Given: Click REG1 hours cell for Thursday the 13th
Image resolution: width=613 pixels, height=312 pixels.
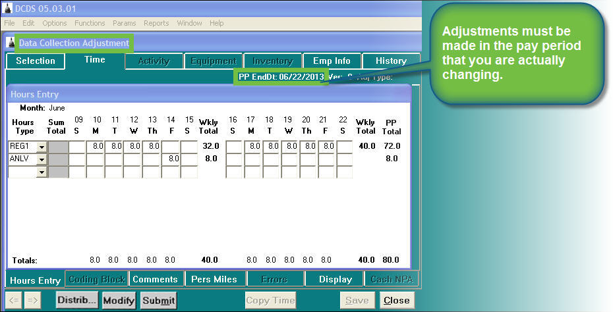Looking at the screenshot, I should click(x=151, y=146).
